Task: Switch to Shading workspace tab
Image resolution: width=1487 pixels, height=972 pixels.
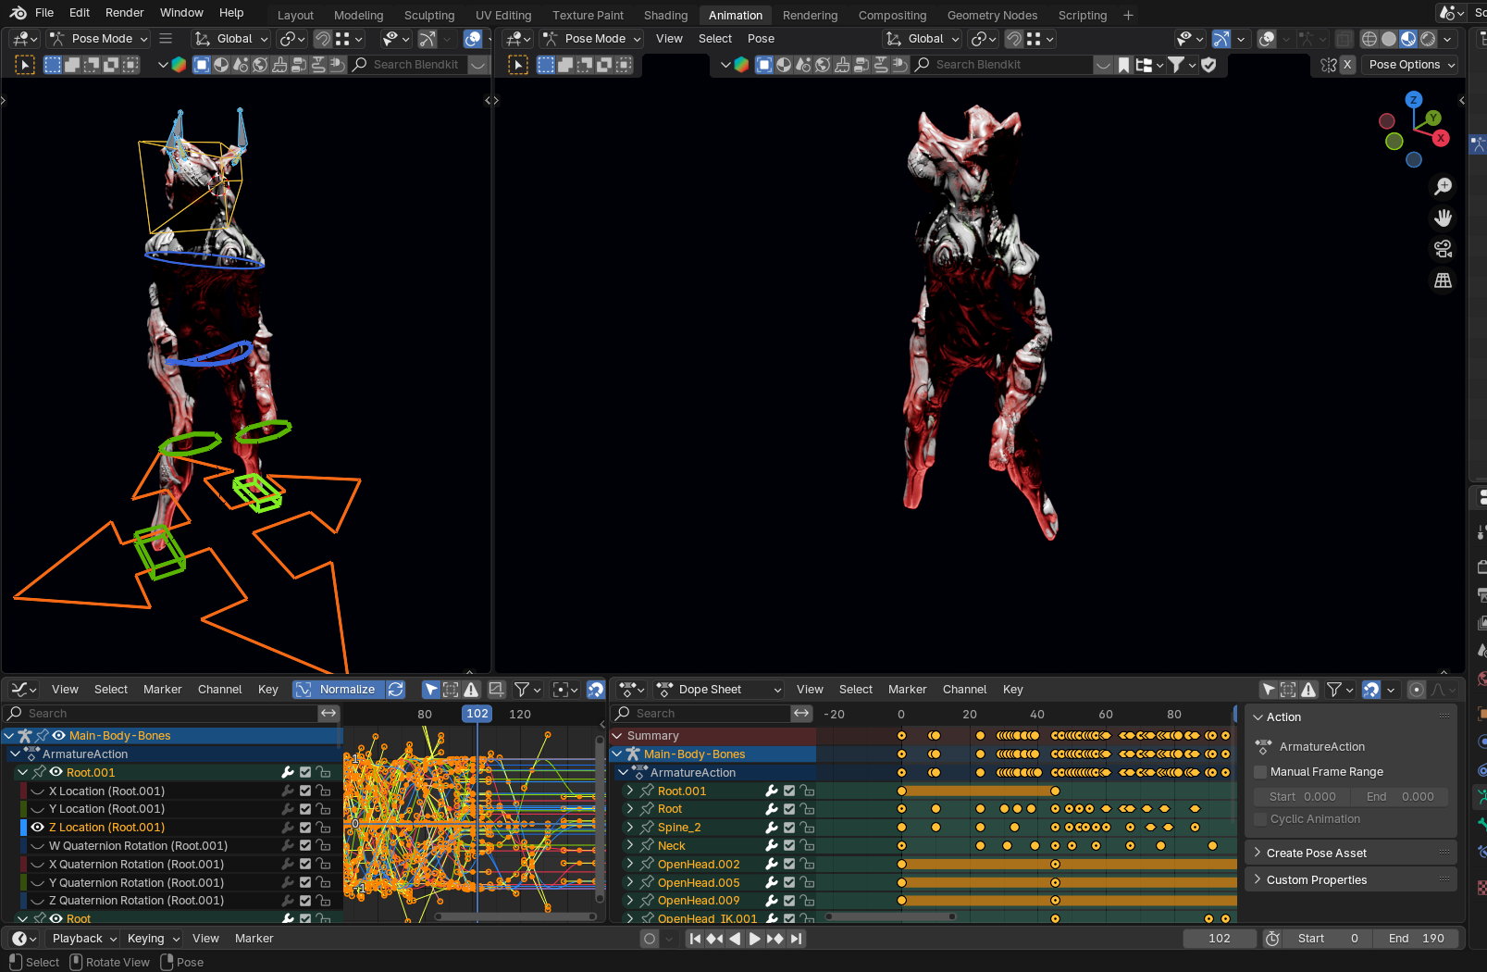Action: click(666, 15)
